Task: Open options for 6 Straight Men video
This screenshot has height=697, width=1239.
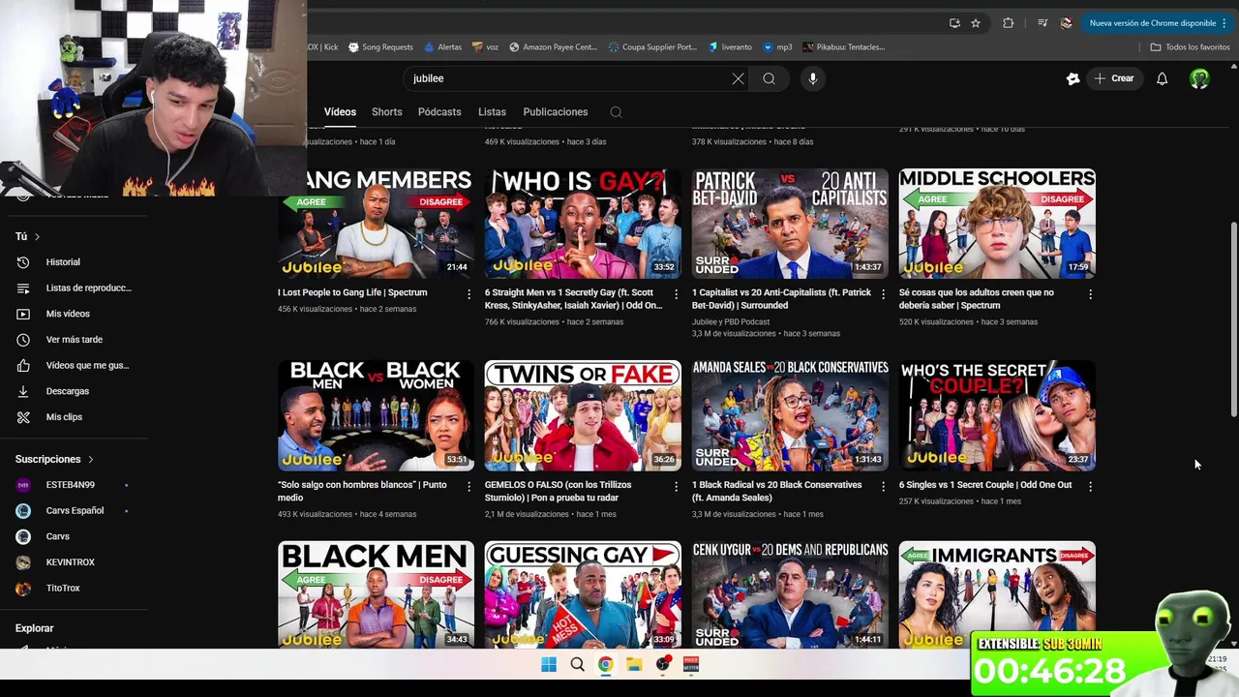Action: (x=676, y=293)
